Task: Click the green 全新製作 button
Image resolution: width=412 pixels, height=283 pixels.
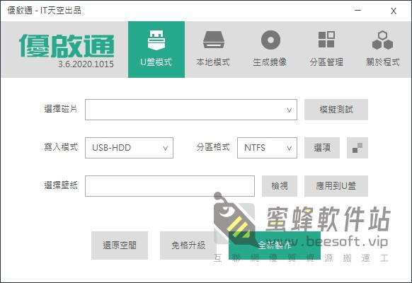Action: (x=275, y=246)
